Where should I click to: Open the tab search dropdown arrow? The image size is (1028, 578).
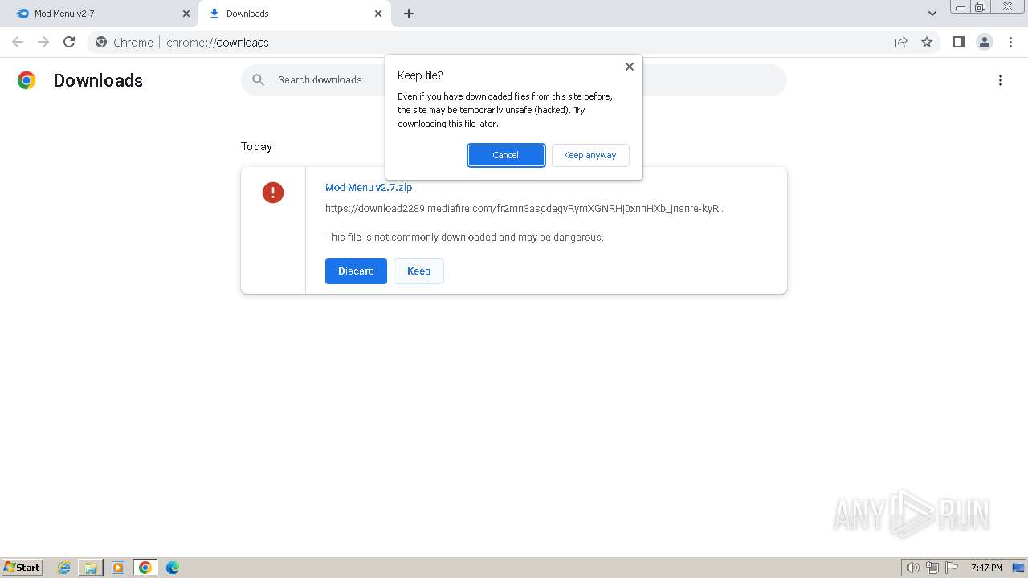tap(932, 14)
